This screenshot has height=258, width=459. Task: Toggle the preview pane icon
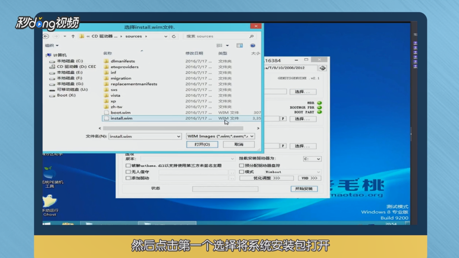tap(240, 45)
